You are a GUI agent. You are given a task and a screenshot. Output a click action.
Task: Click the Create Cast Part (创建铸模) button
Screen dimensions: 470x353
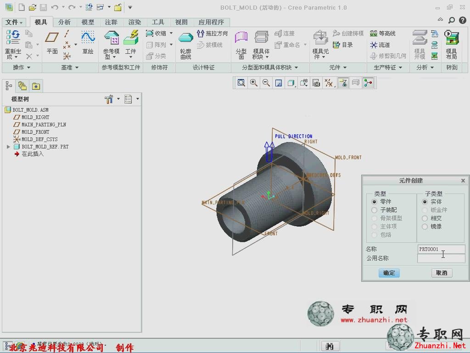348,33
